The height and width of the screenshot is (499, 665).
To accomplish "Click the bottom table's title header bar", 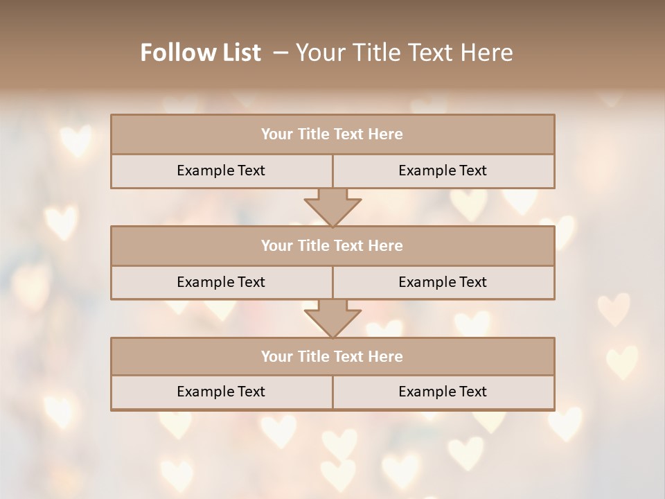I will [332, 356].
